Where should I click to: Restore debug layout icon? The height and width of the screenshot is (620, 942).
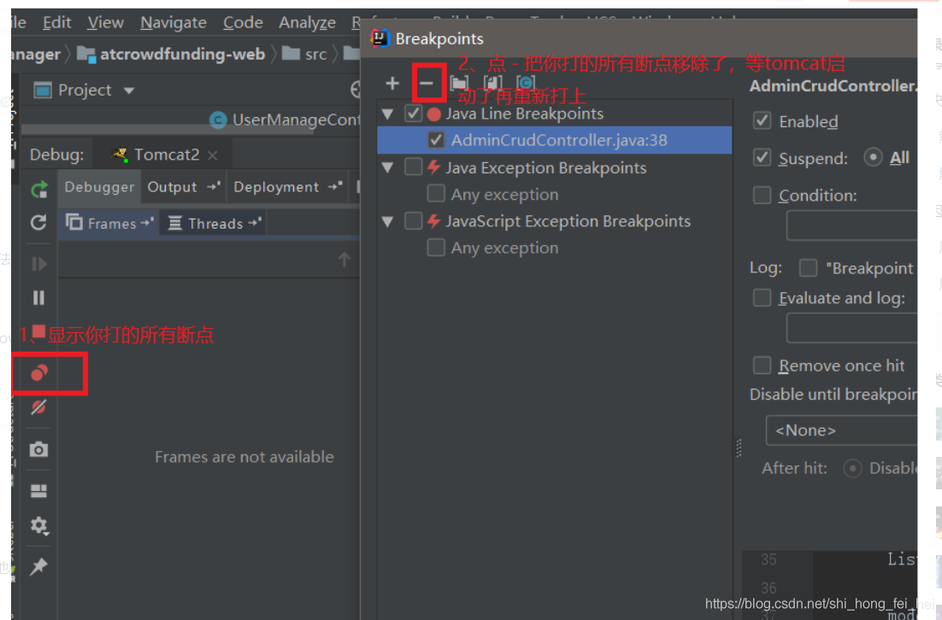[x=38, y=491]
